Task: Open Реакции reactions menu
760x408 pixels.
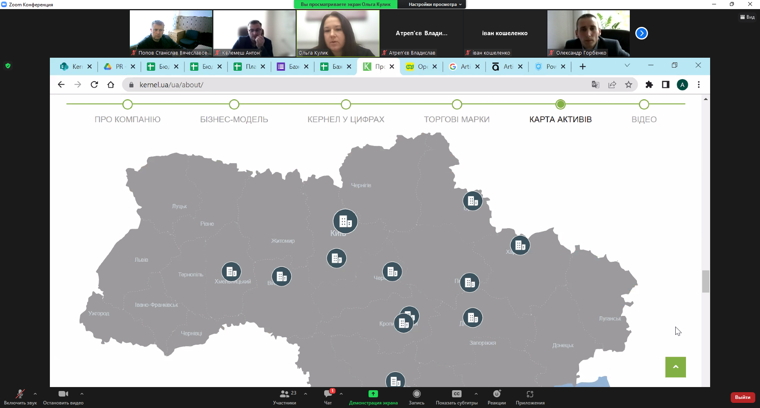Action: [x=497, y=397]
